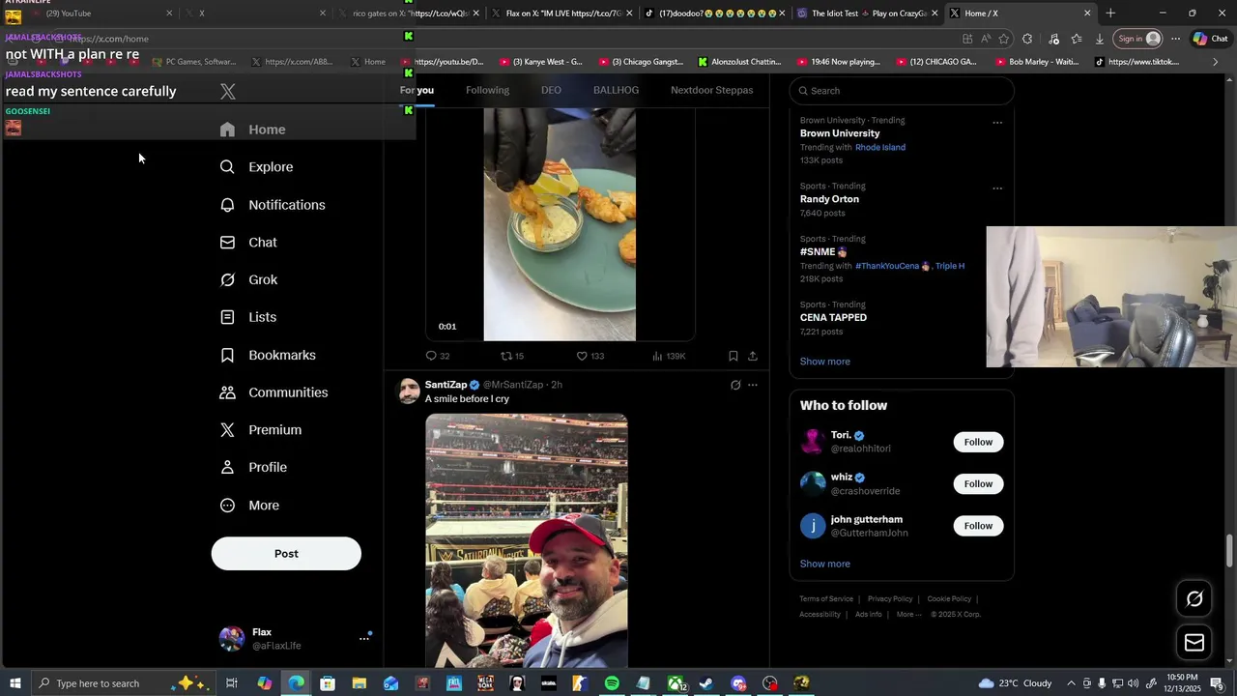Switch to the BALLHOG tab
1237x696 pixels.
click(616, 90)
